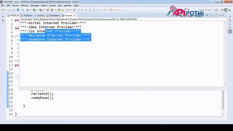Viewport: 233px width, 131px height.
Task: Open the Display Selected Console dropdown
Action: click(214, 15)
